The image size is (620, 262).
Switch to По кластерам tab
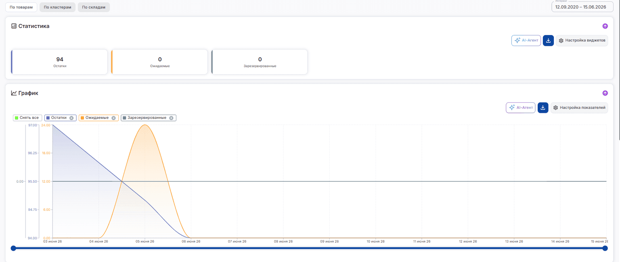pos(57,7)
